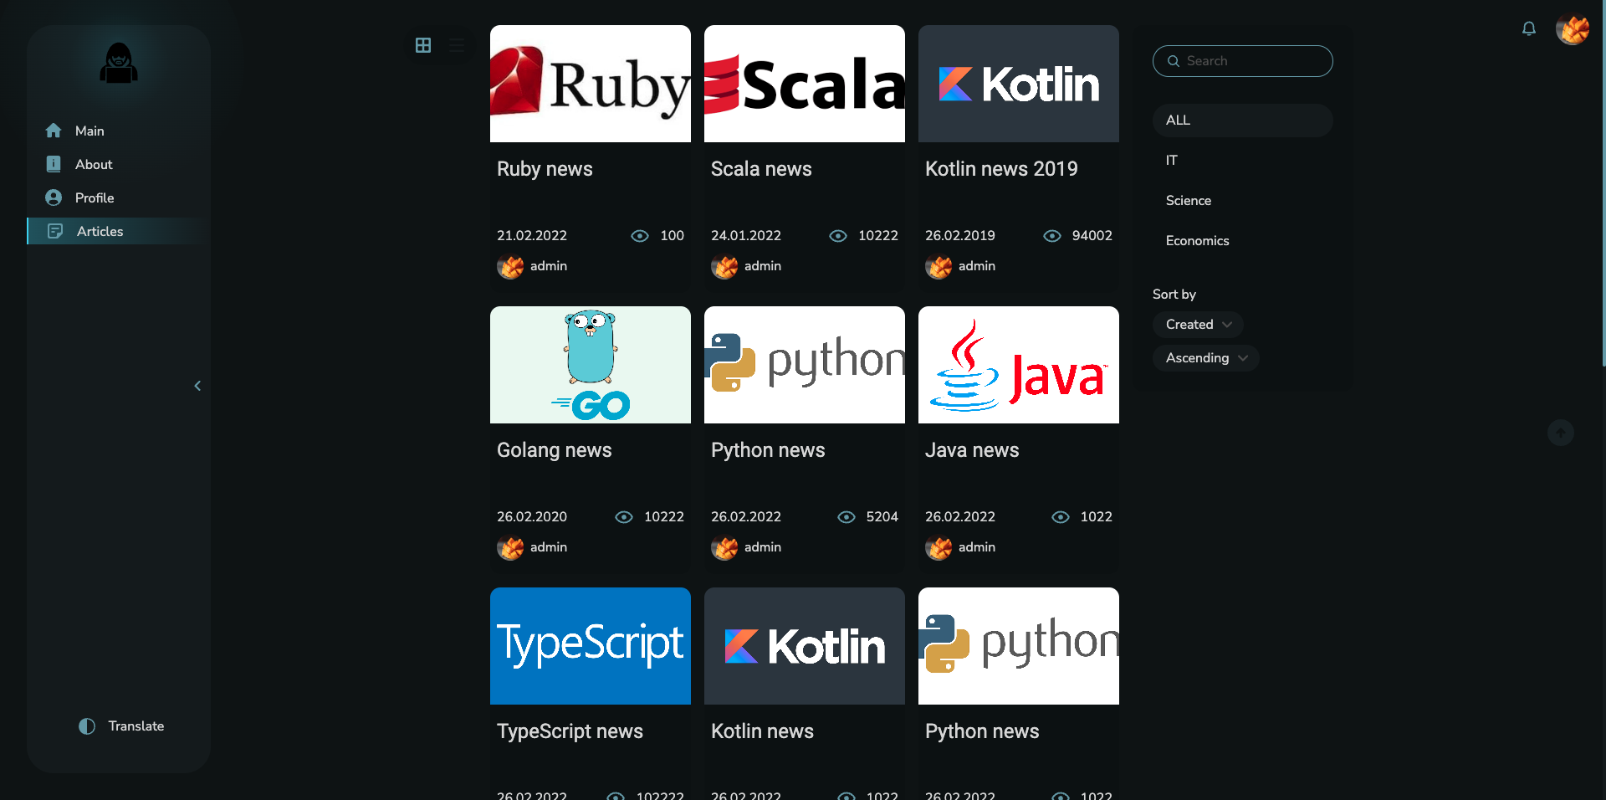Open the Scala logo thumbnail

tap(805, 84)
